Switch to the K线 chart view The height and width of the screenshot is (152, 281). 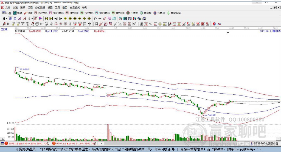click(28, 13)
